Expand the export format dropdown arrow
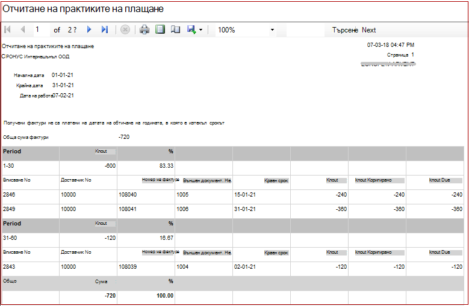Viewport: 469px width, 306px height. (200, 30)
